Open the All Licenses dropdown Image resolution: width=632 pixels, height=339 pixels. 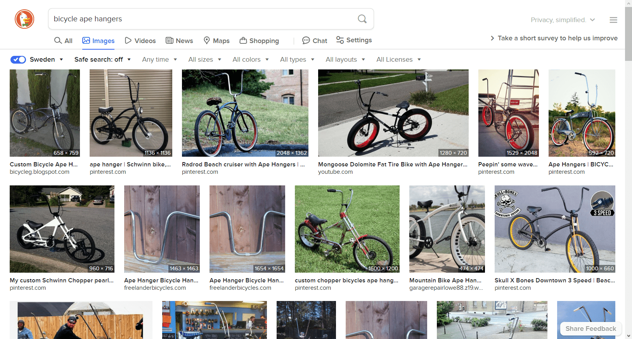[398, 59]
